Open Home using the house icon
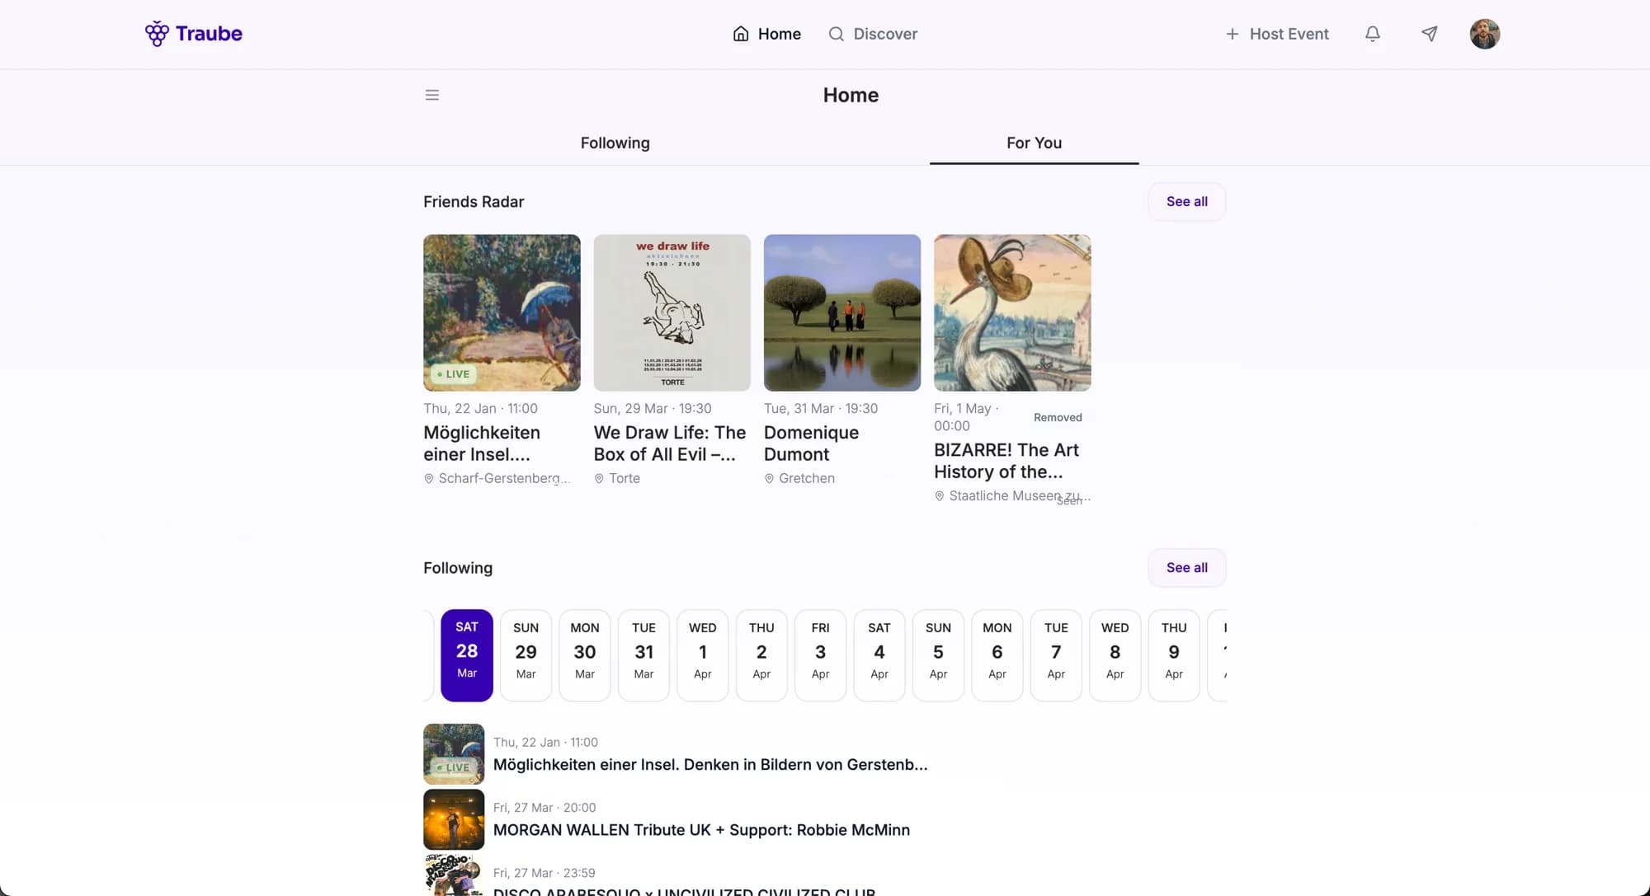Image resolution: width=1650 pixels, height=896 pixels. tap(740, 34)
